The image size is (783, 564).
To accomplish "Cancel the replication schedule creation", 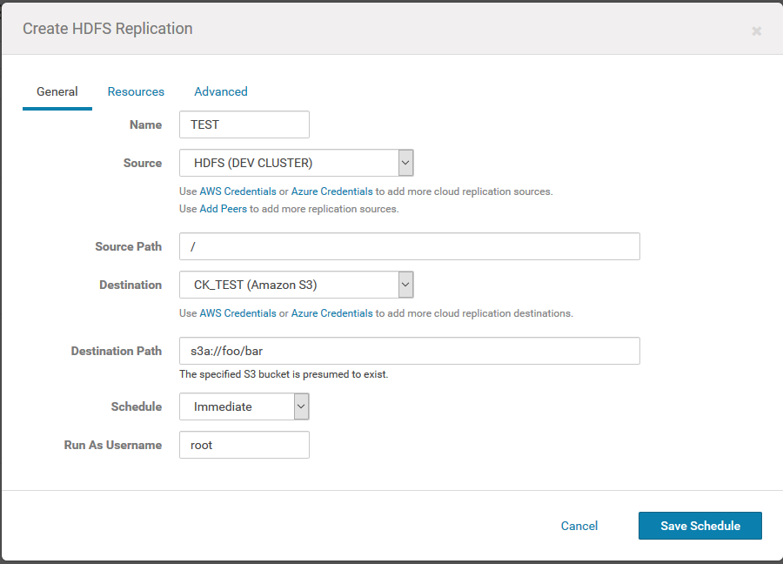I will tap(579, 526).
